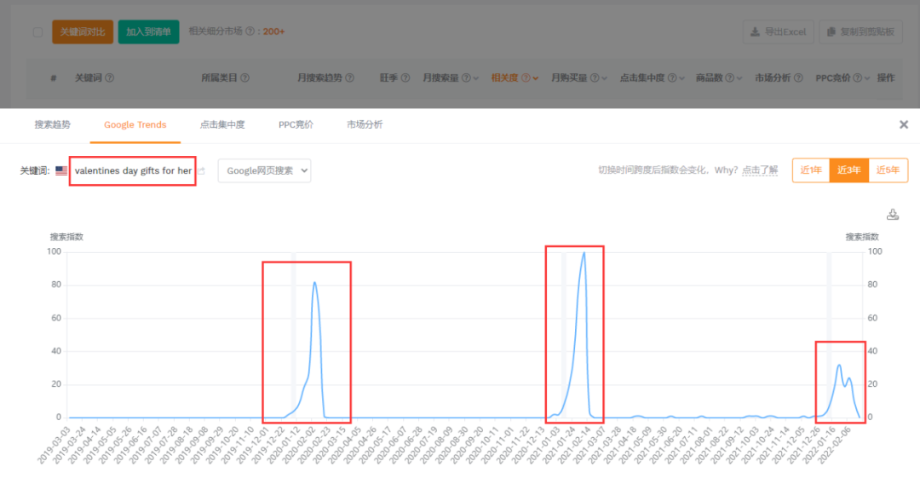920x478 pixels.
Task: Click the 导出Excel button
Action: tap(778, 32)
